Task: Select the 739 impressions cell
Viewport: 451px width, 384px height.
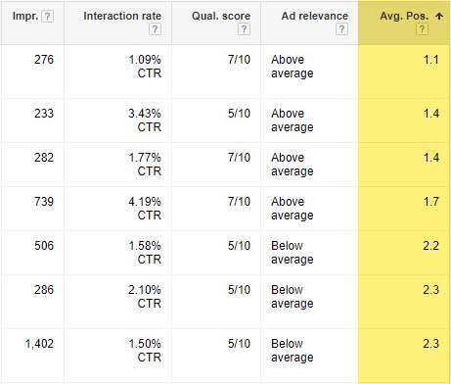Action: [44, 202]
